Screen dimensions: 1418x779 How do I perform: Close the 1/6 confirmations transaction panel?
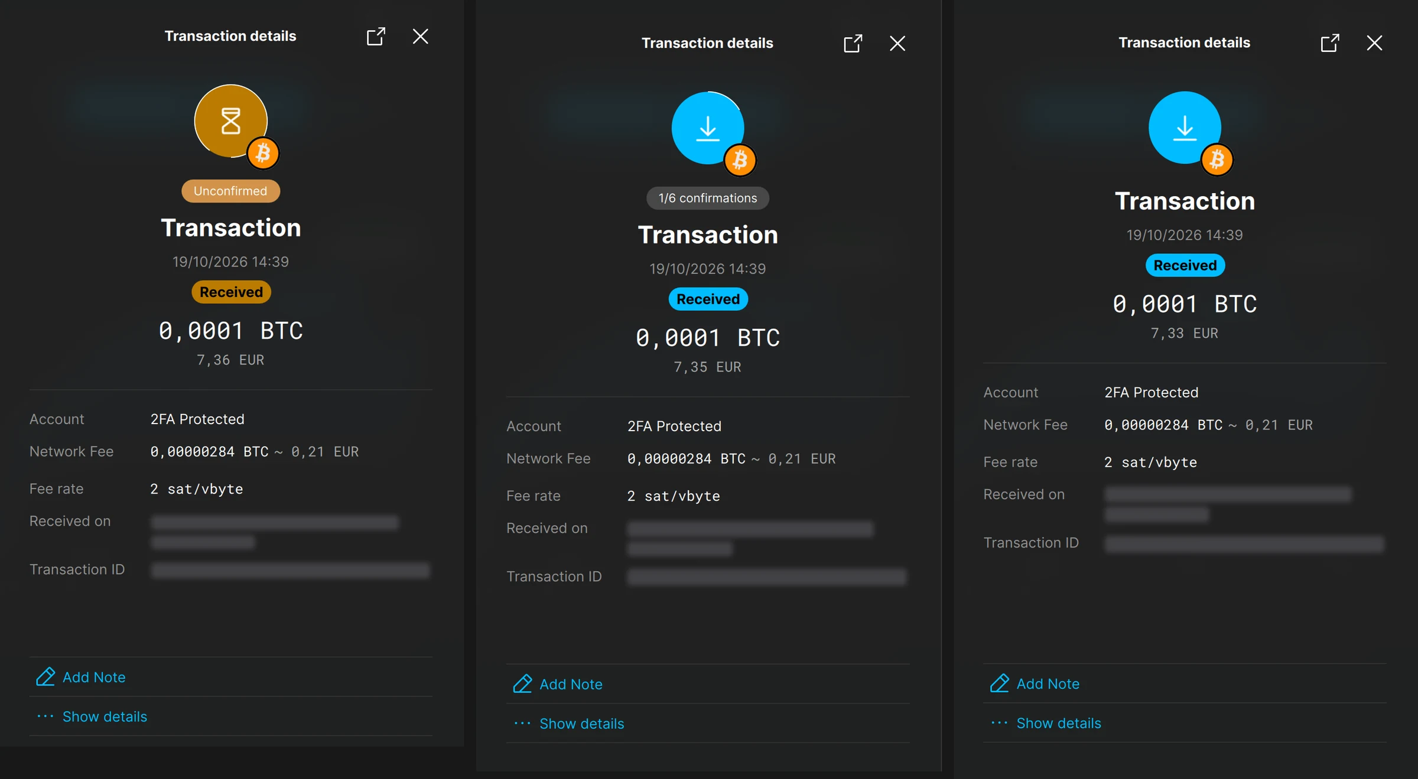point(897,44)
